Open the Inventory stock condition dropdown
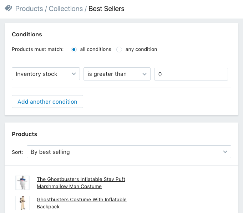Screen dimensions: 243x213 (46, 74)
